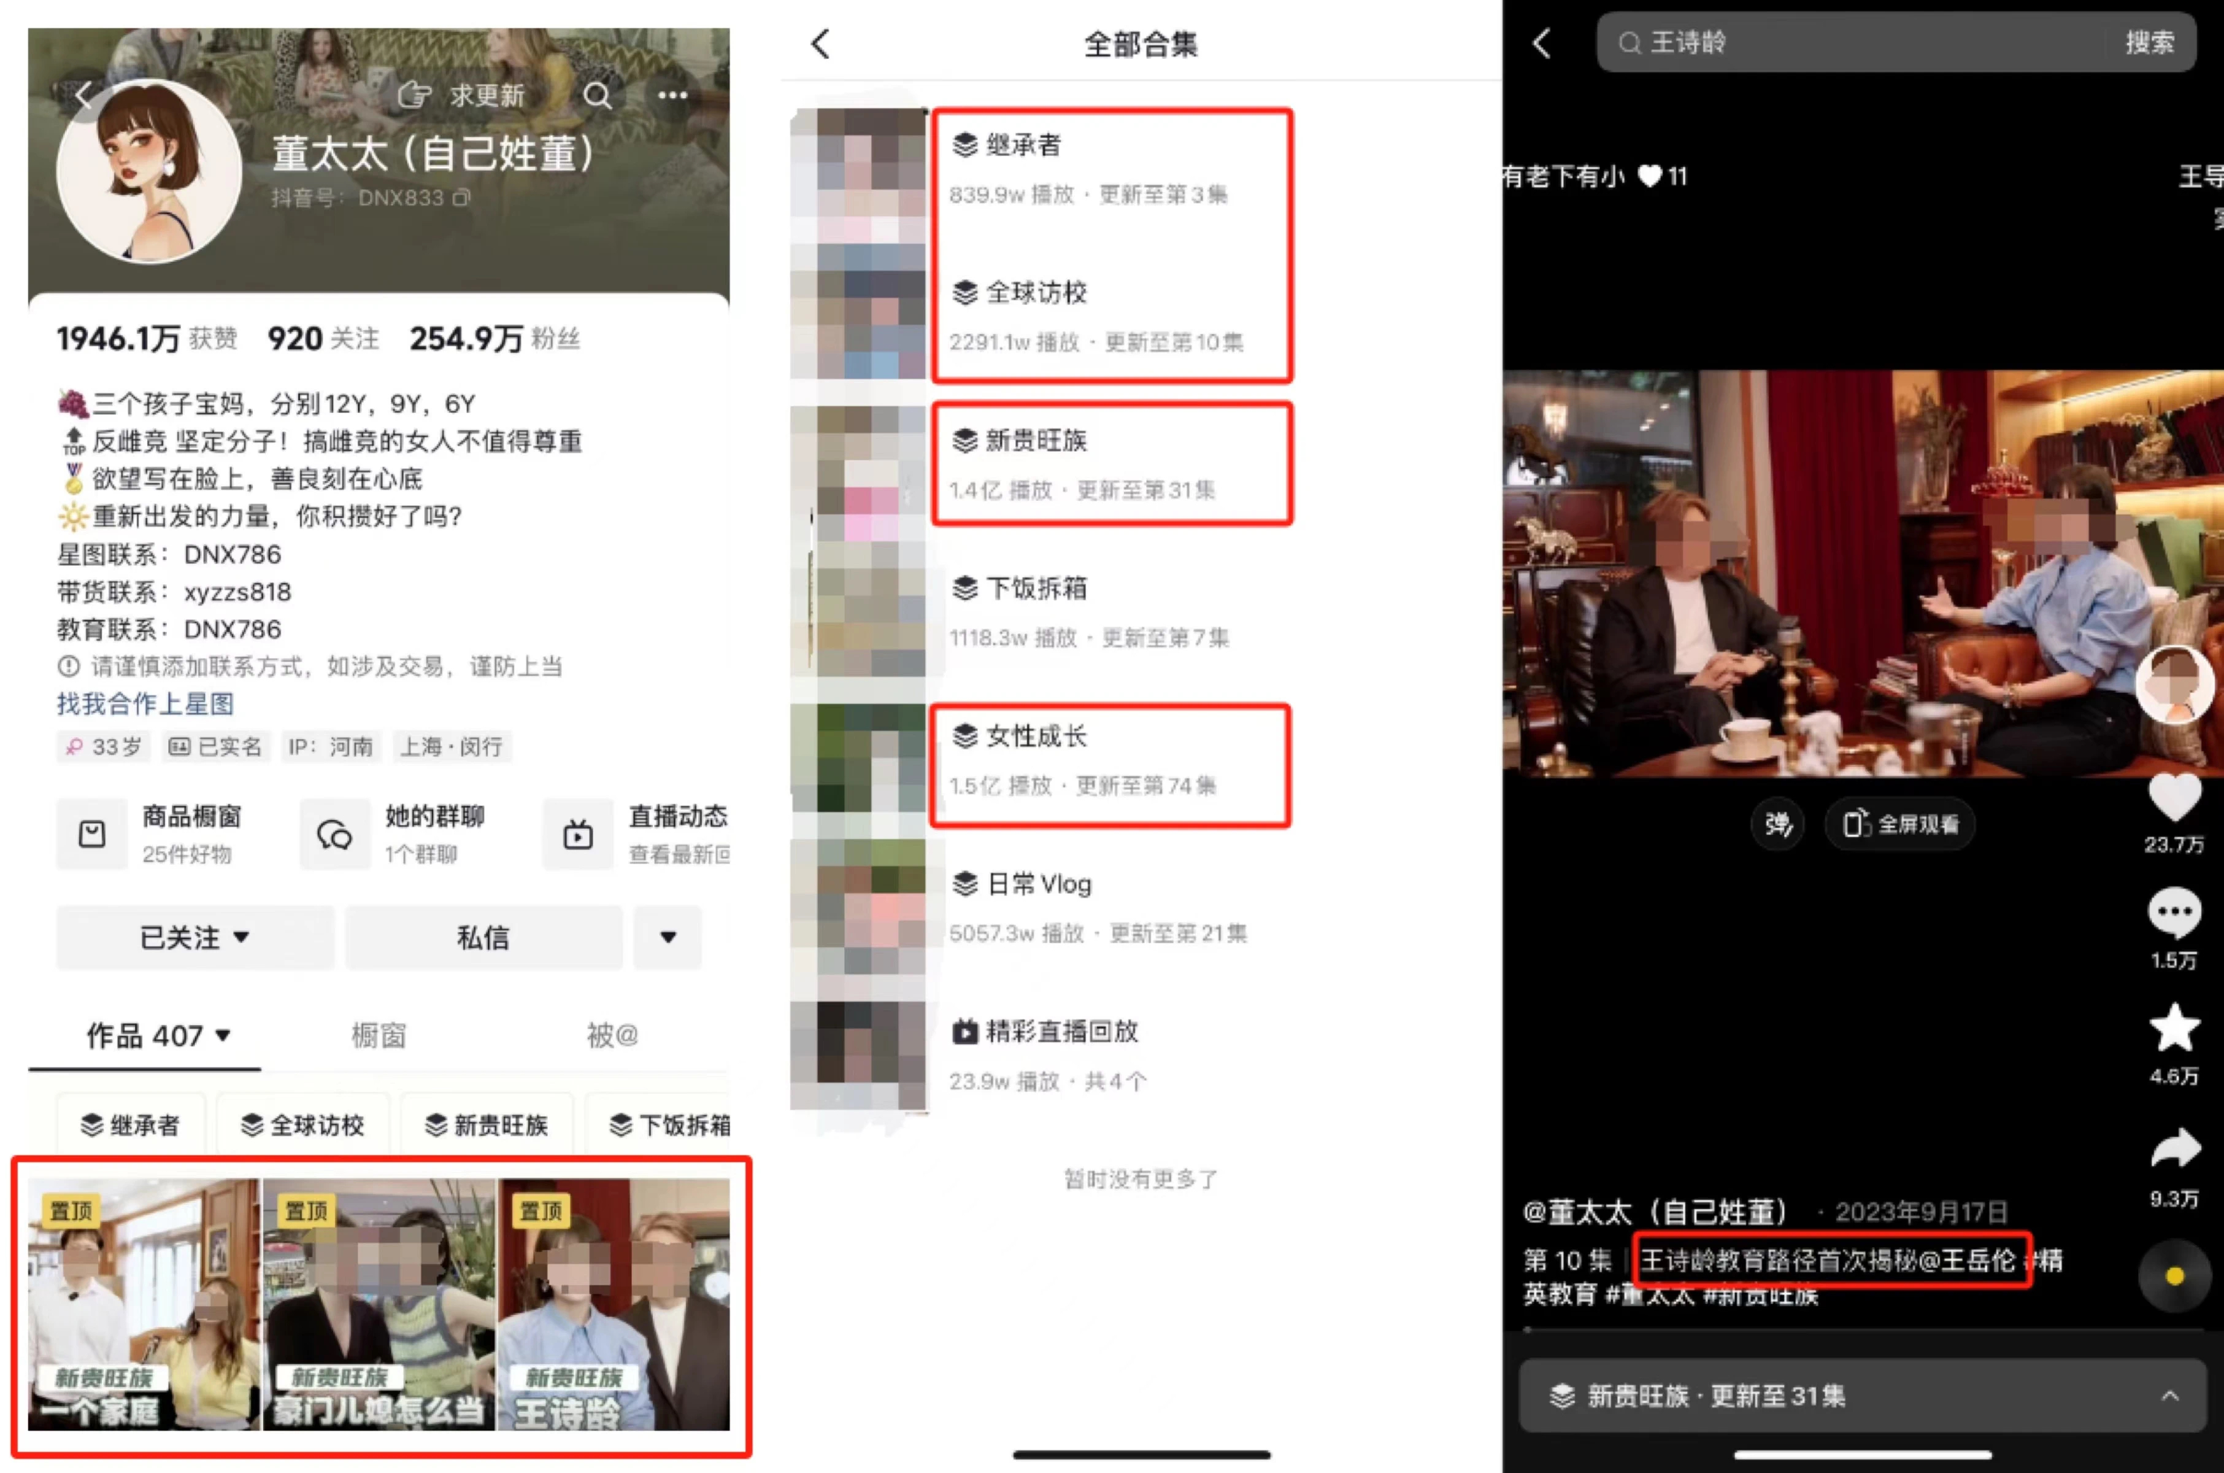Tap the share arrow icon
Viewport: 2224px width, 1473px height.
2174,1148
